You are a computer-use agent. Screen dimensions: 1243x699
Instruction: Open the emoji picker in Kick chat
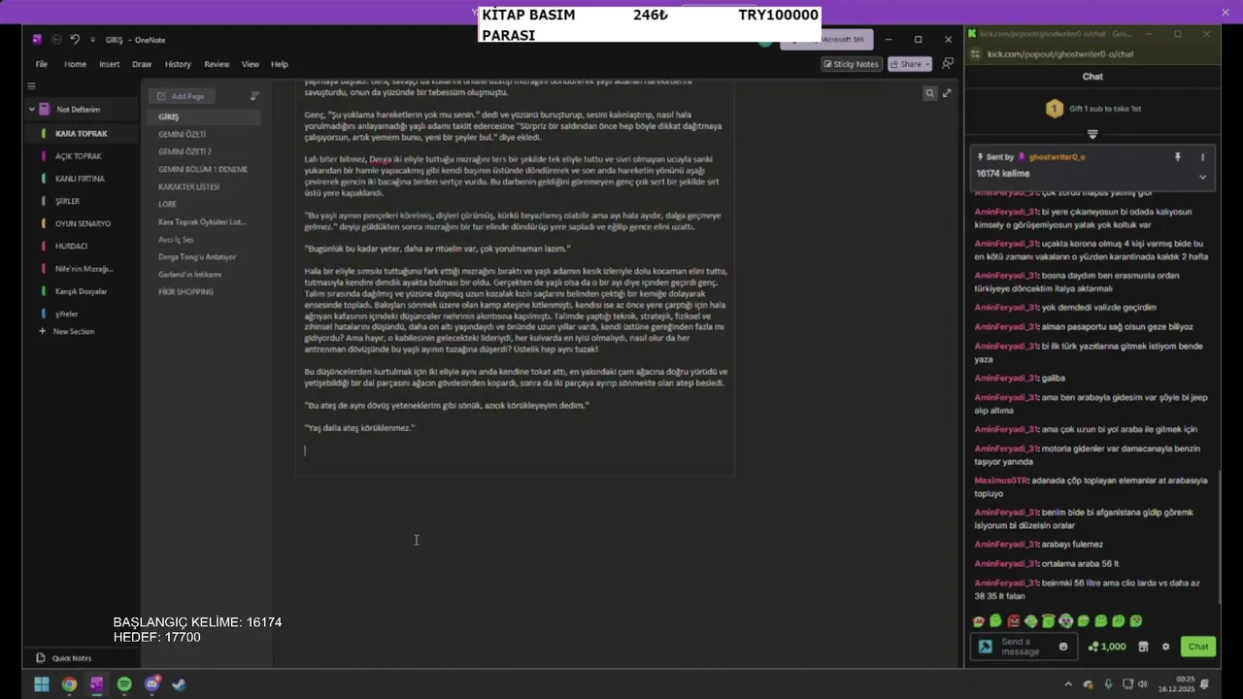[x=1063, y=647]
